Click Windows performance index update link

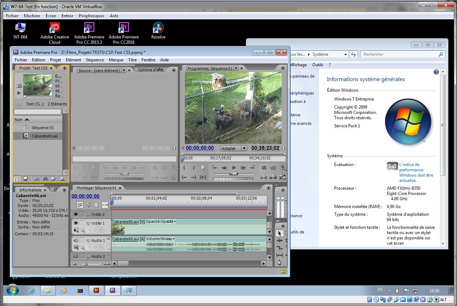(x=416, y=172)
